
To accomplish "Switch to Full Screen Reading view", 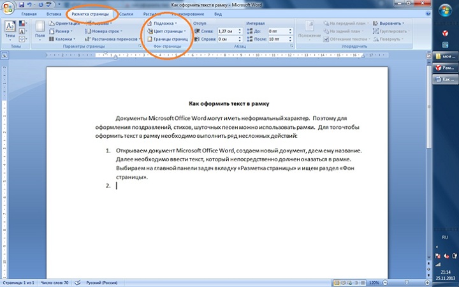I will click(343, 283).
